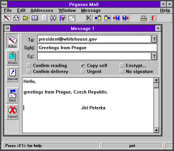Open the question mark lookup beside To field
Viewport: 174px width, 151px height.
coord(154,39)
